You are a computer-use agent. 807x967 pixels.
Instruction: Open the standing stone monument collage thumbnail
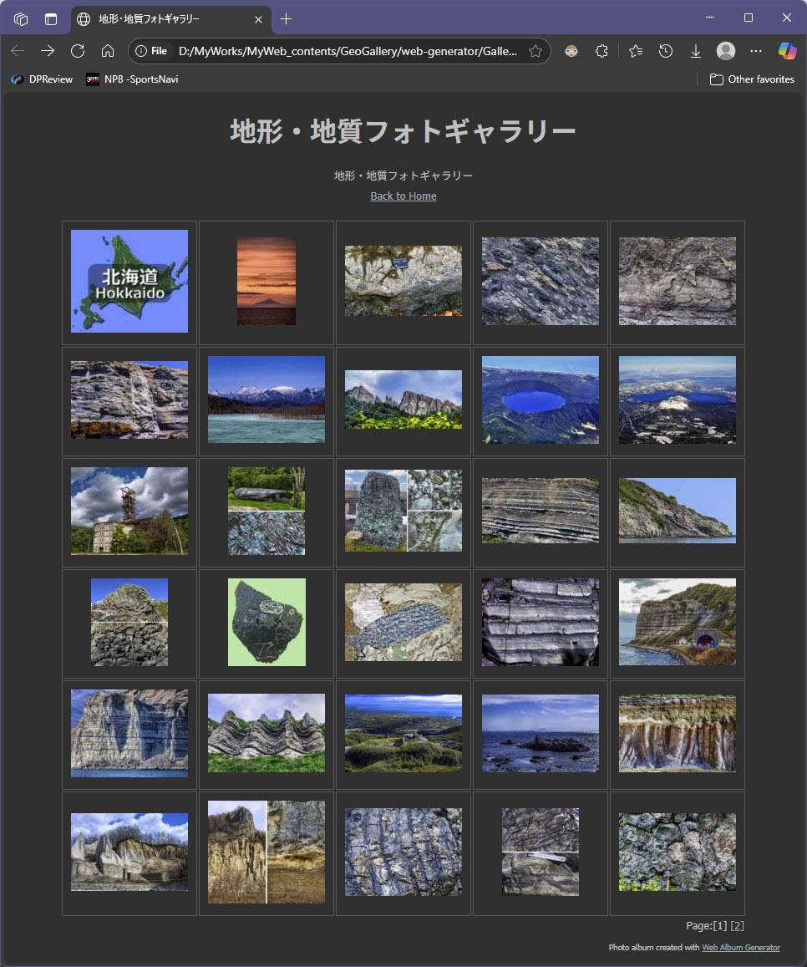(x=403, y=511)
